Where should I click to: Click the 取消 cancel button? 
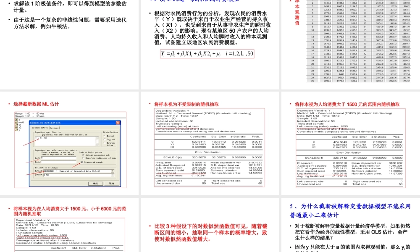pos(112,184)
